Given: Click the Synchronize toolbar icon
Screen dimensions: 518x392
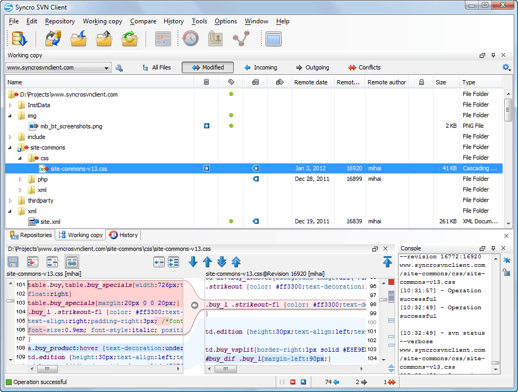Looking at the screenshot, I should [x=53, y=39].
